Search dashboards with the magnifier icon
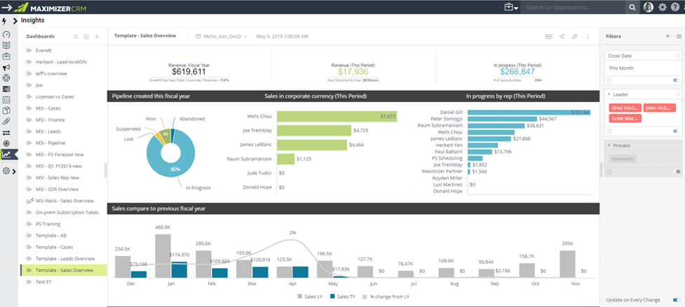 76,36
